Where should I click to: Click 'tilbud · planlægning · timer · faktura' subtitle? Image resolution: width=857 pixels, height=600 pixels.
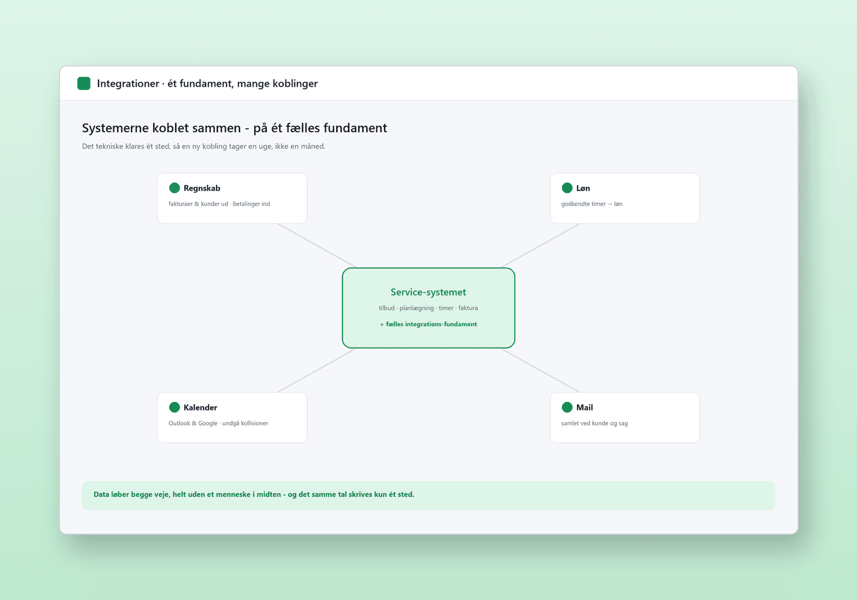(x=428, y=308)
